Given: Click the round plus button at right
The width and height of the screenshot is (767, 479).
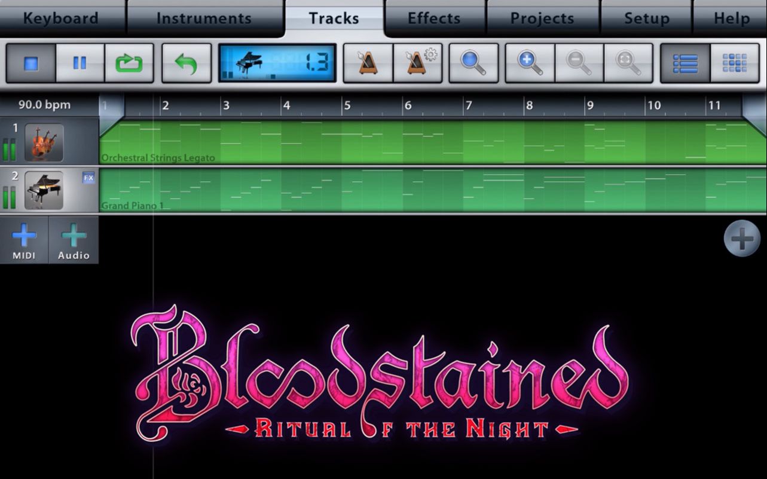Looking at the screenshot, I should click(742, 239).
